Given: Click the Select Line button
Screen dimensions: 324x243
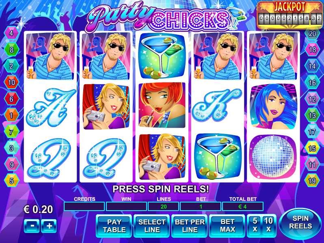Looking at the screenshot, I should (x=152, y=226).
